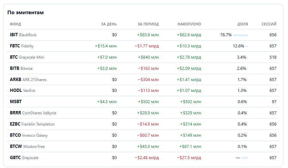Click the 0.6% share value
Viewport: 288px width, 168px height.
point(242,101)
